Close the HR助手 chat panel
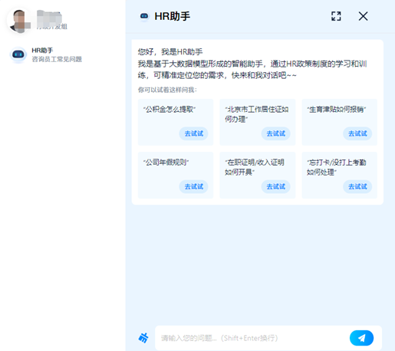The height and width of the screenshot is (351, 395). point(363,16)
